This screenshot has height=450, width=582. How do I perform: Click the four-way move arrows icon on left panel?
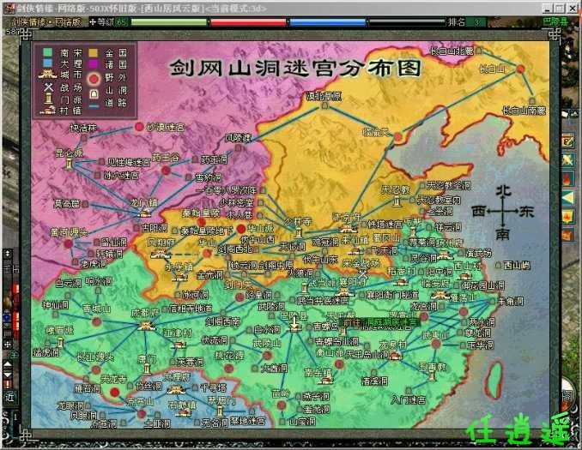[x=8, y=345]
